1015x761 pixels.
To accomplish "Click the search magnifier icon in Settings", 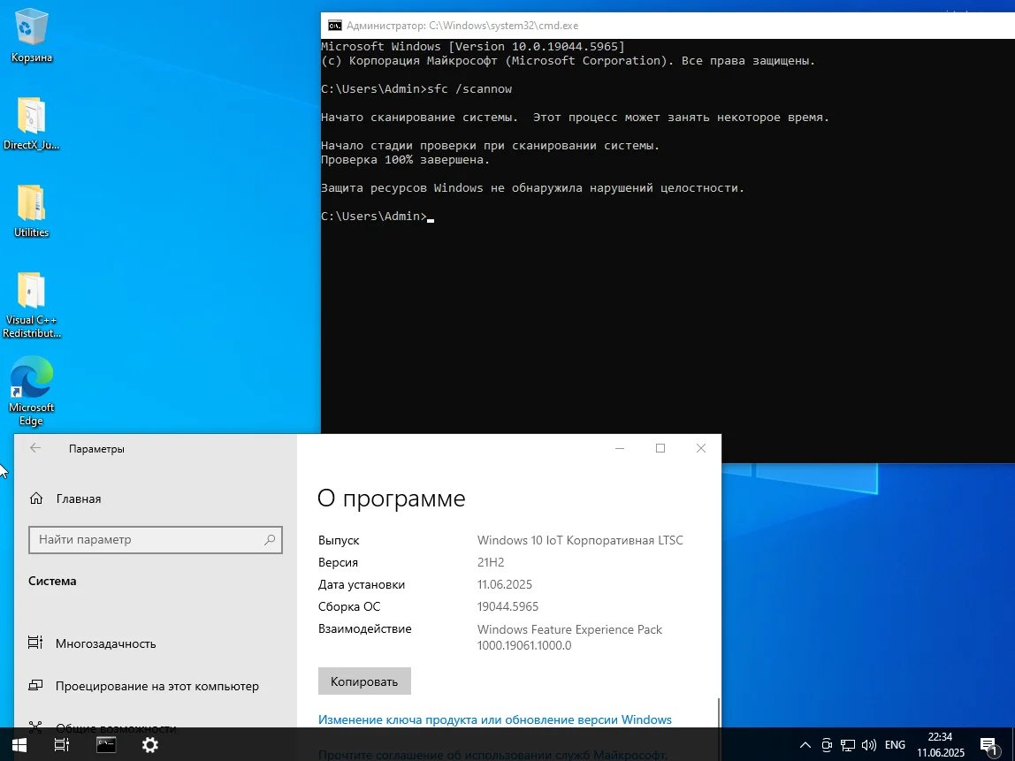I will tap(270, 540).
